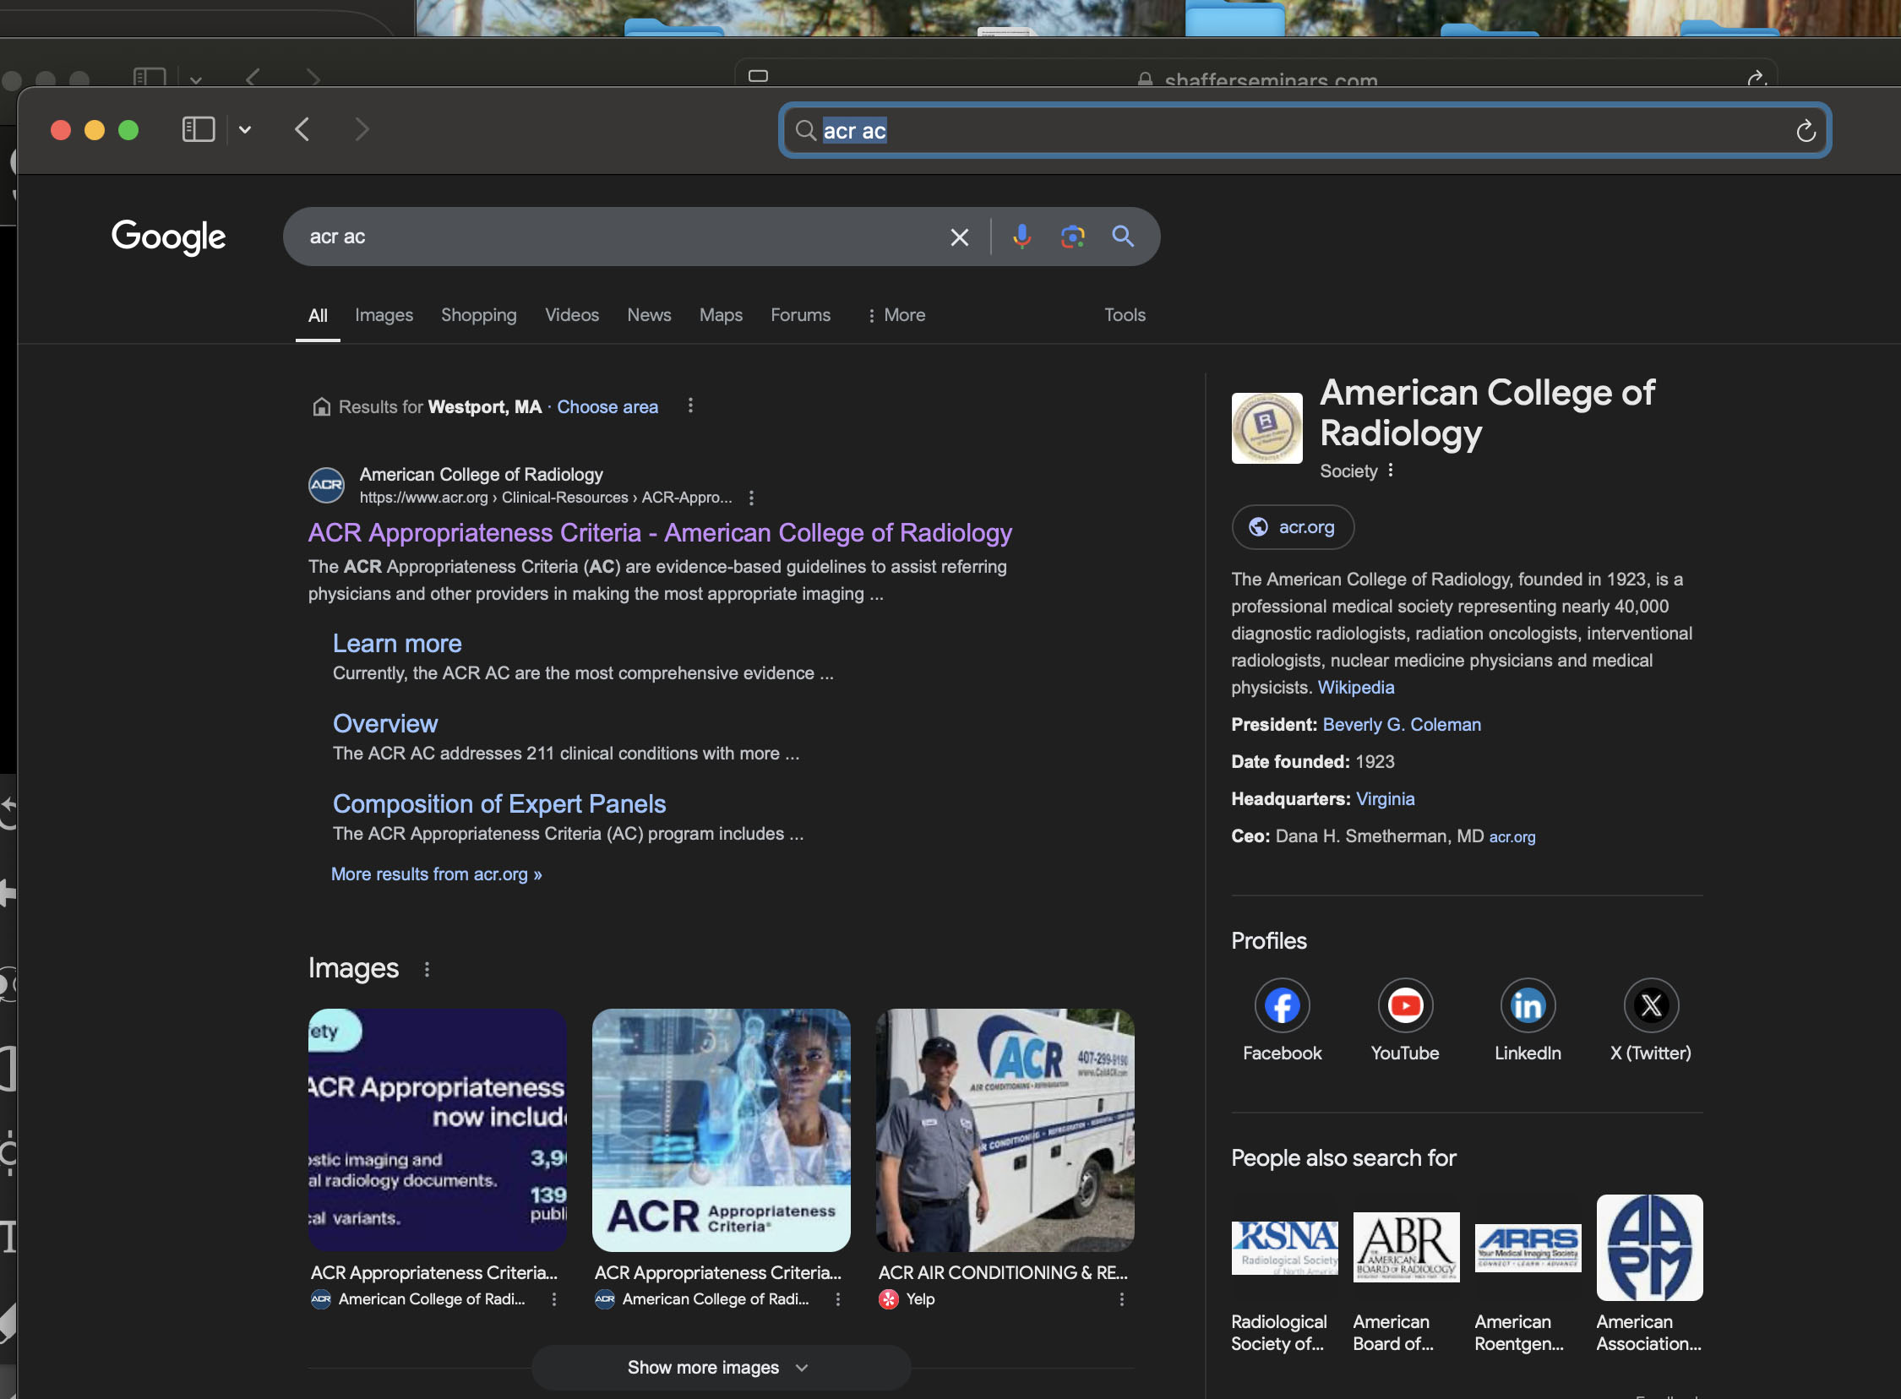Open options for second image result

pos(837,1298)
